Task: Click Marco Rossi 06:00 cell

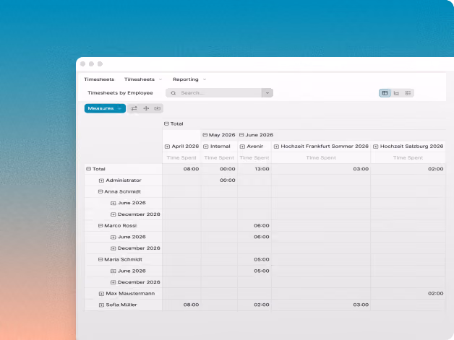Action: coord(254,225)
